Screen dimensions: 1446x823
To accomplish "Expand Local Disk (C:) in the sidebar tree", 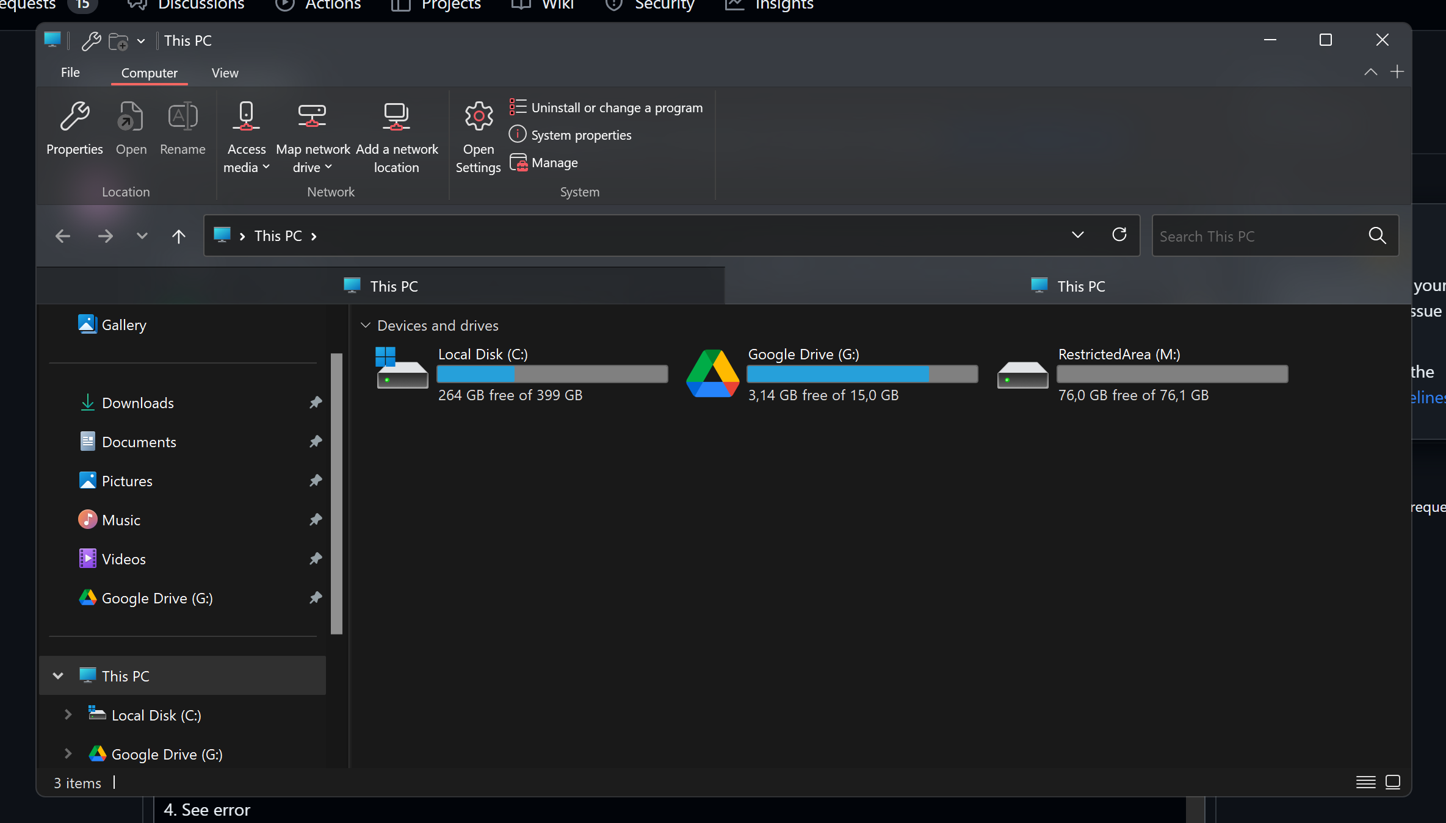I will click(67, 714).
